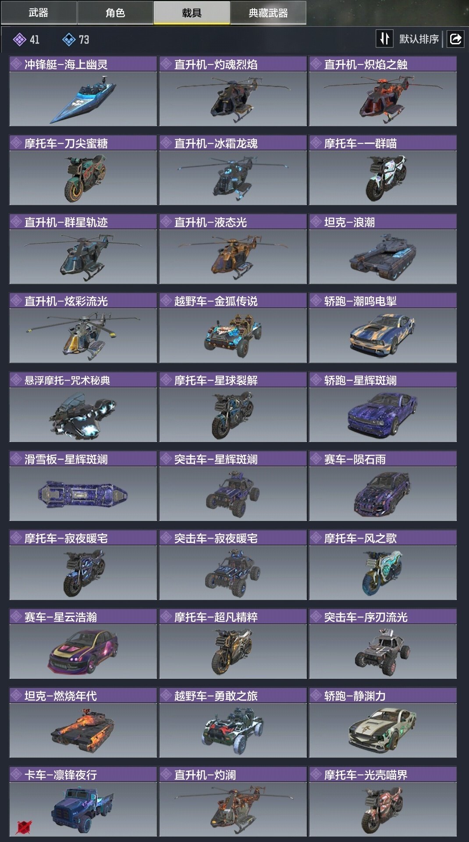
Task: Switch to the 角色 tab
Action: 115,13
